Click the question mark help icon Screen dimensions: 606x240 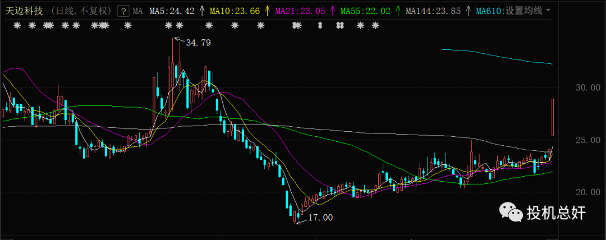point(123,11)
